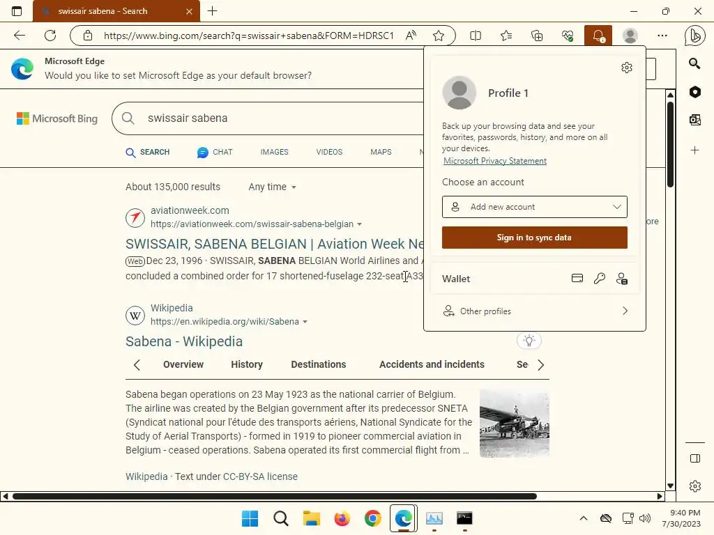Open File Explorer from taskbar

[312, 518]
